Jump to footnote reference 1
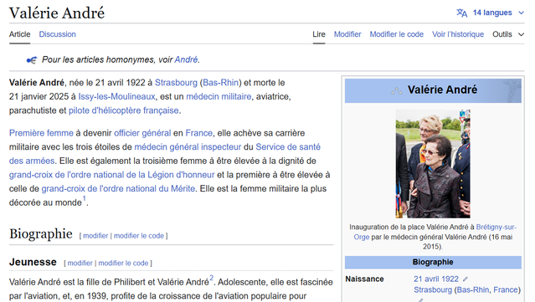Viewport: 535px width, 302px height. [84, 199]
